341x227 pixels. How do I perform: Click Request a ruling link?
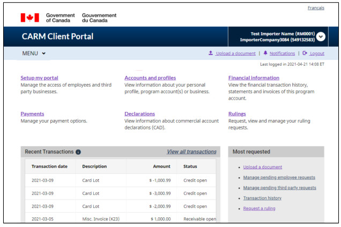tap(259, 208)
